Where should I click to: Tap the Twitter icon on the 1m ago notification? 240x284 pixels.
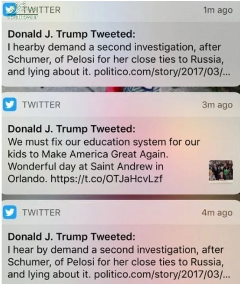[x=10, y=10]
